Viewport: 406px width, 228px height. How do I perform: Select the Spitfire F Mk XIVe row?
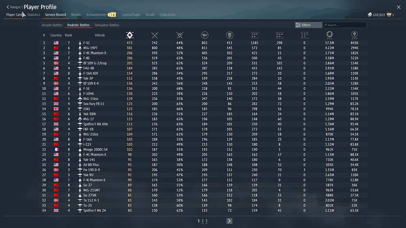pos(203,124)
